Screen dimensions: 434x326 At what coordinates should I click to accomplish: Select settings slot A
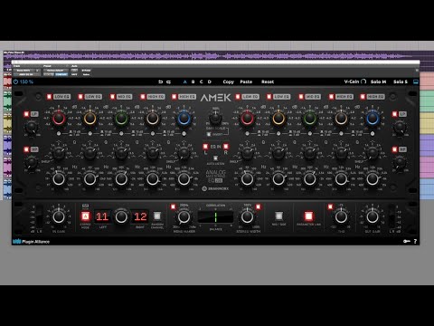click(185, 81)
